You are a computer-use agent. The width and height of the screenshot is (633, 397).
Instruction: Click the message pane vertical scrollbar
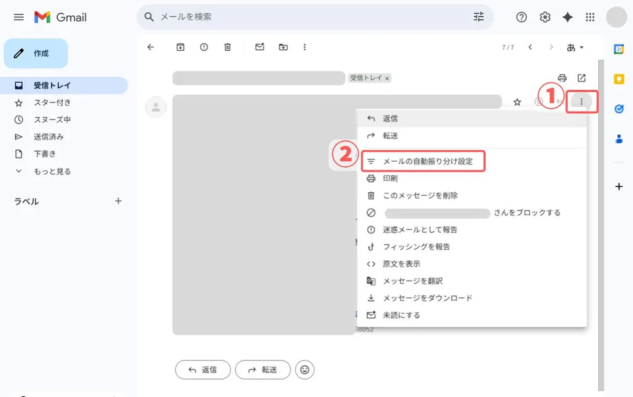(x=601, y=226)
